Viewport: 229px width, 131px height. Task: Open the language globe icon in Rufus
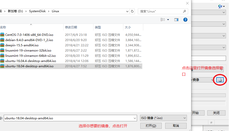[x=220, y=6]
